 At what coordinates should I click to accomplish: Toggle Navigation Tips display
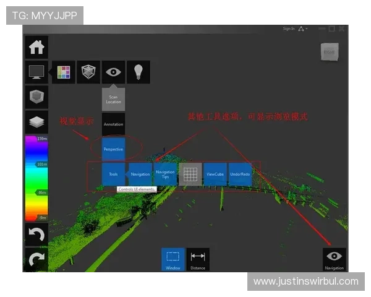[x=165, y=174]
